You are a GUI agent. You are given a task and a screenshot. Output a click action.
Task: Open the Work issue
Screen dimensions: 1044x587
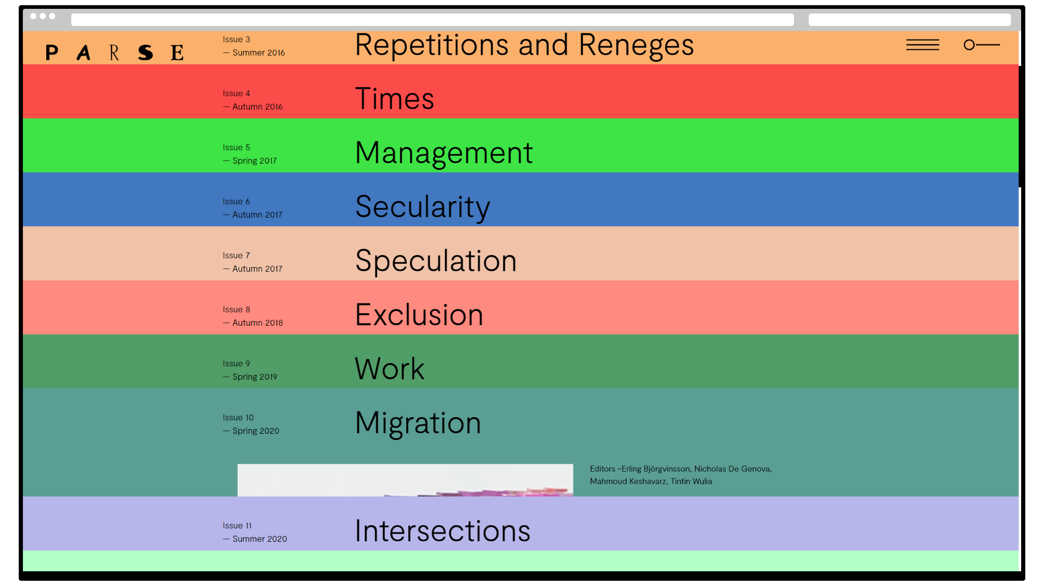click(389, 369)
